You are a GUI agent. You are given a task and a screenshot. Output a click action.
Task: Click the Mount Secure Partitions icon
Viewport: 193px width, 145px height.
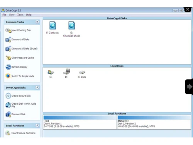point(8,133)
